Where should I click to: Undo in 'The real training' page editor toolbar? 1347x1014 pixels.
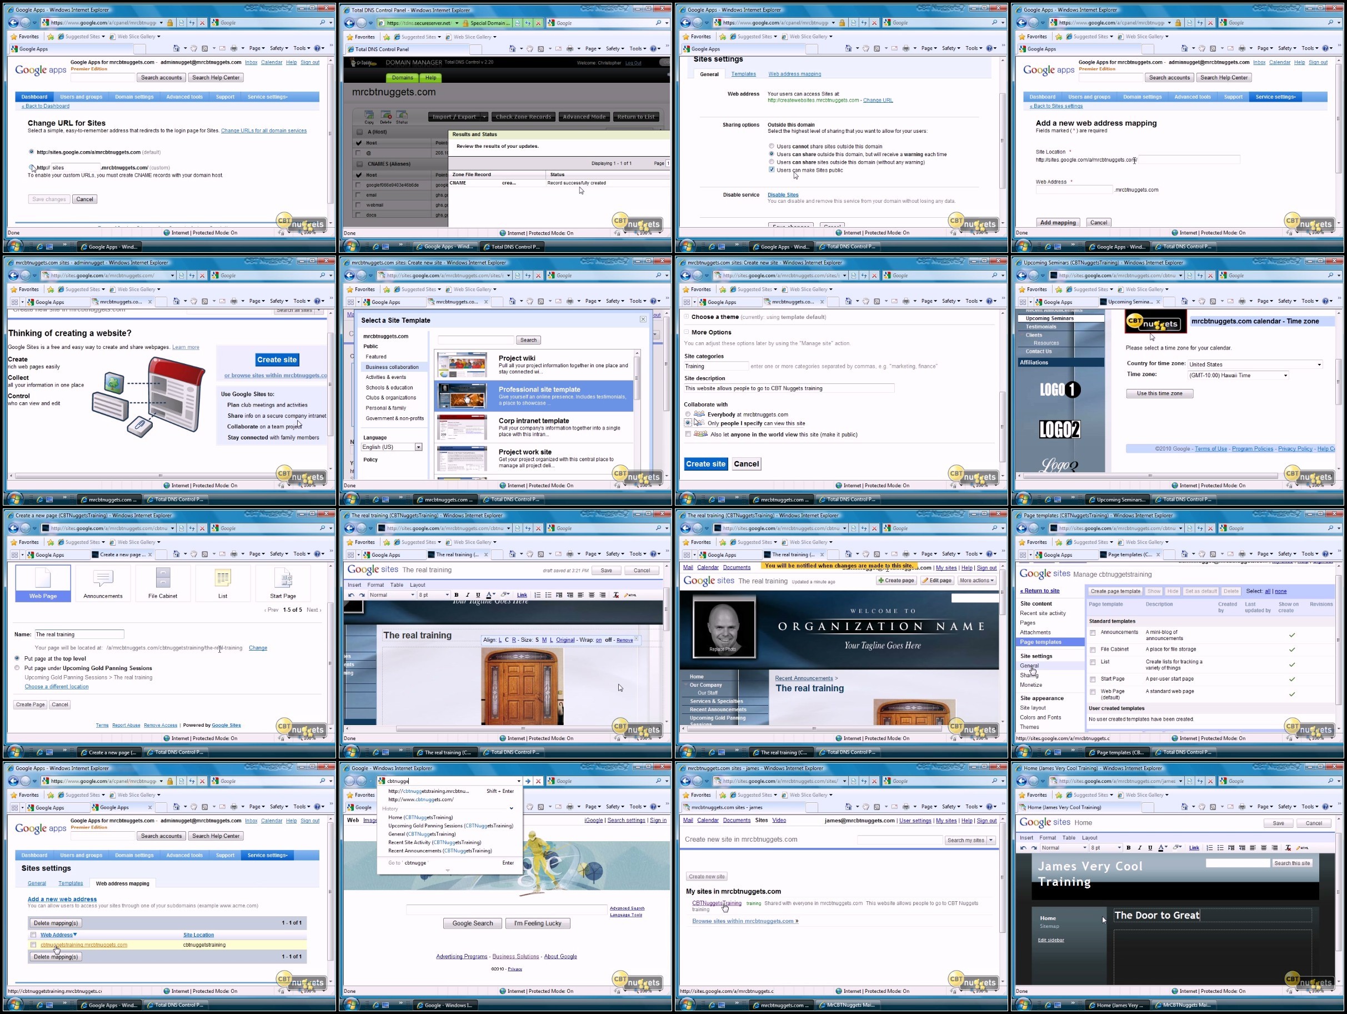[352, 595]
